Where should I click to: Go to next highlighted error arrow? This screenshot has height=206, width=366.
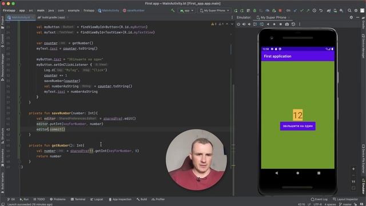(232, 24)
